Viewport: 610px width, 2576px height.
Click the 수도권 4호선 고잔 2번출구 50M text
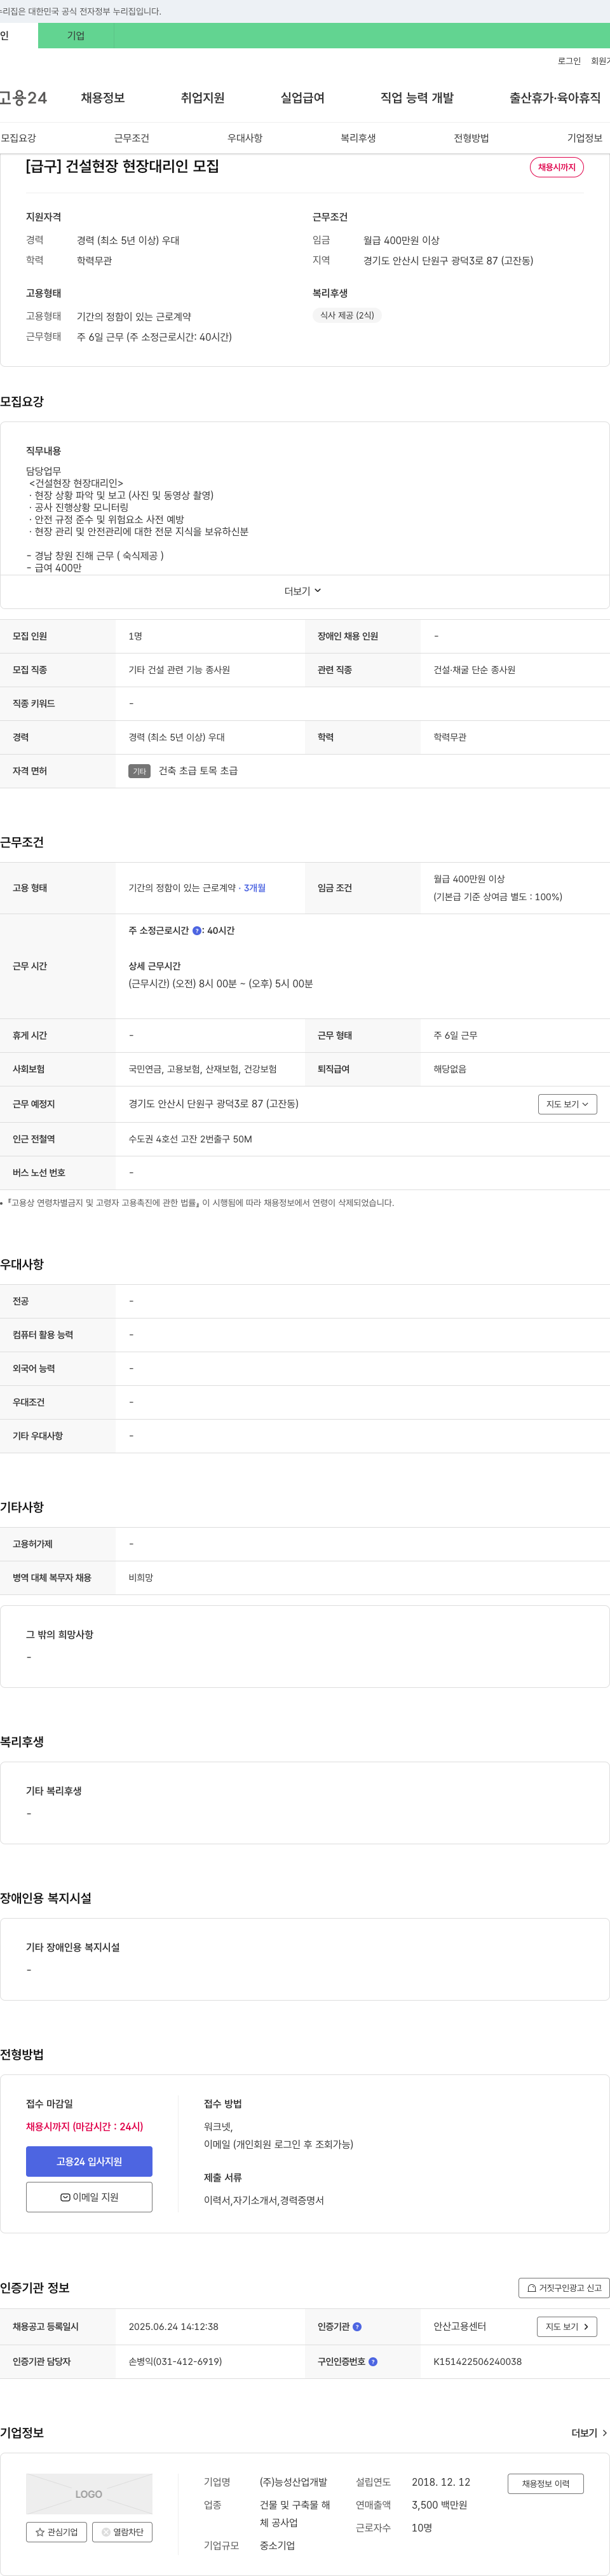click(190, 1139)
